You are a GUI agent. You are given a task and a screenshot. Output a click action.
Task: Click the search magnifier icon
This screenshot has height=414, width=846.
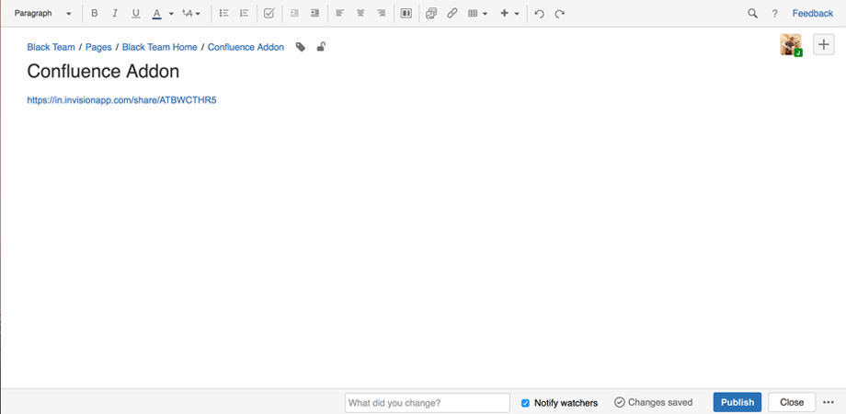pyautogui.click(x=752, y=14)
